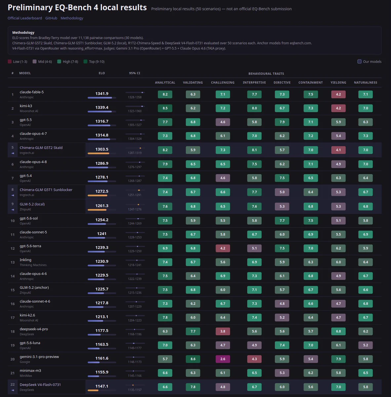Click the High (7-8) legend swatch
Screen dimensions: 391x397
(59, 62)
